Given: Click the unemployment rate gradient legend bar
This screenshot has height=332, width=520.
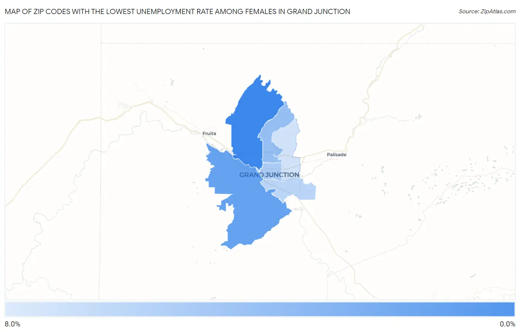Looking at the screenshot, I should tap(260, 309).
